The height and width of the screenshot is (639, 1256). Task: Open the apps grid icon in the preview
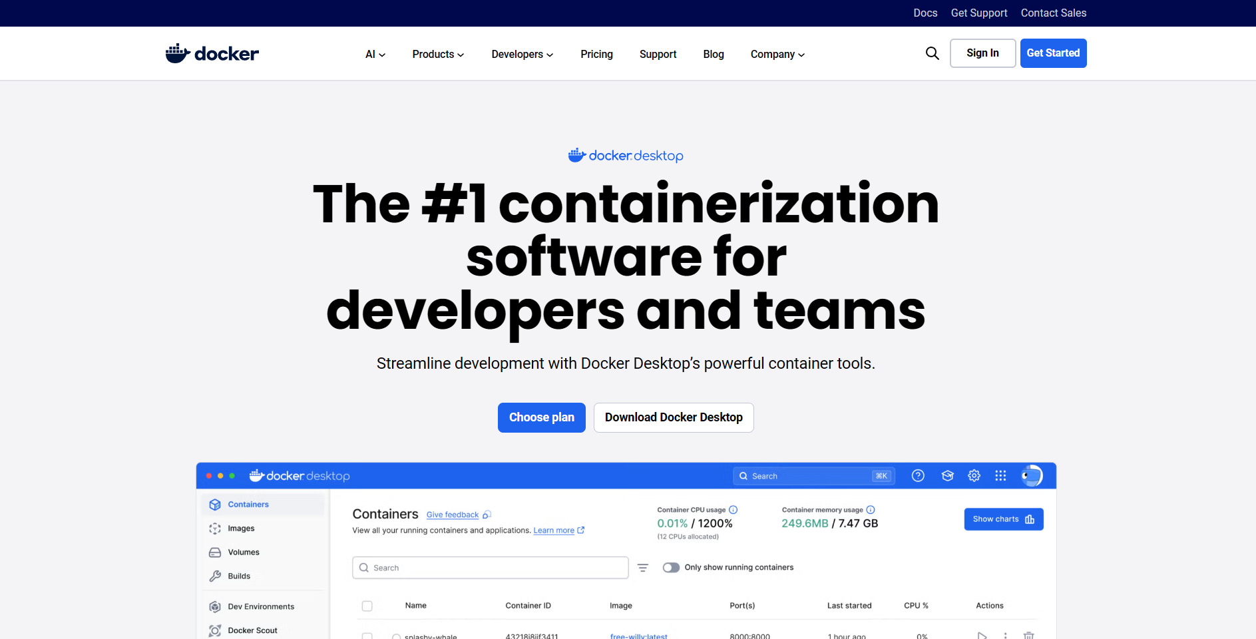coord(1000,475)
